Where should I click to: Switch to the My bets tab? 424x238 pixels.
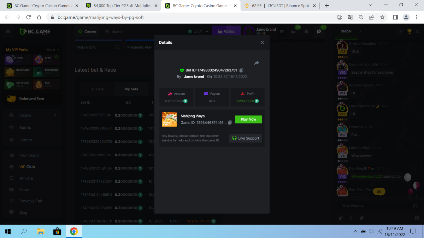(x=131, y=89)
